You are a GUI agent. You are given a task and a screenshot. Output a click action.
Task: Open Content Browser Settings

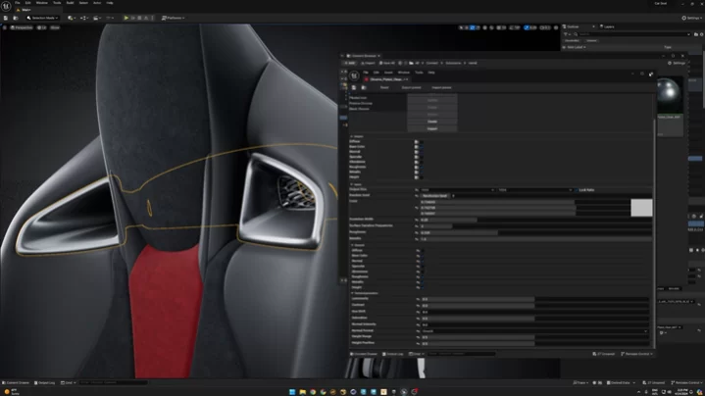pos(678,63)
